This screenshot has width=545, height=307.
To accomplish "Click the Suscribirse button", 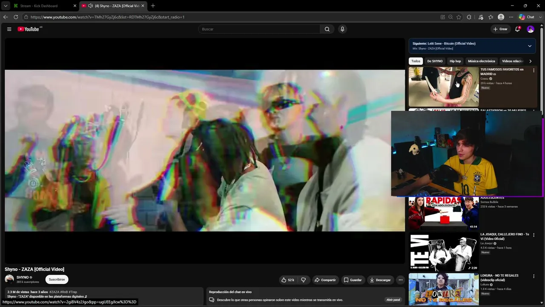I will click(x=57, y=280).
